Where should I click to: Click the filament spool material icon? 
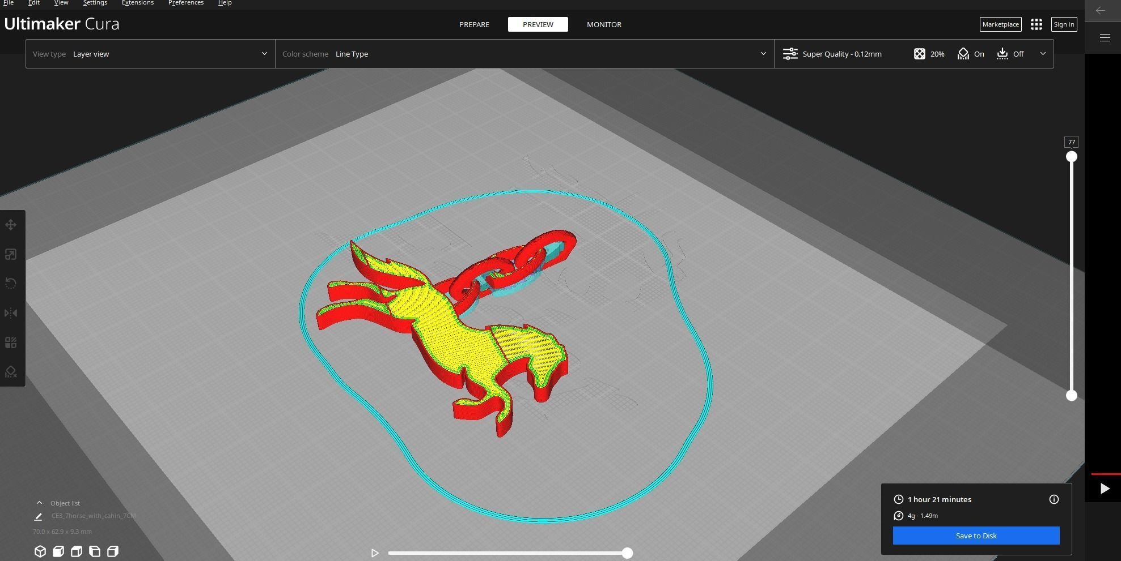click(x=898, y=516)
